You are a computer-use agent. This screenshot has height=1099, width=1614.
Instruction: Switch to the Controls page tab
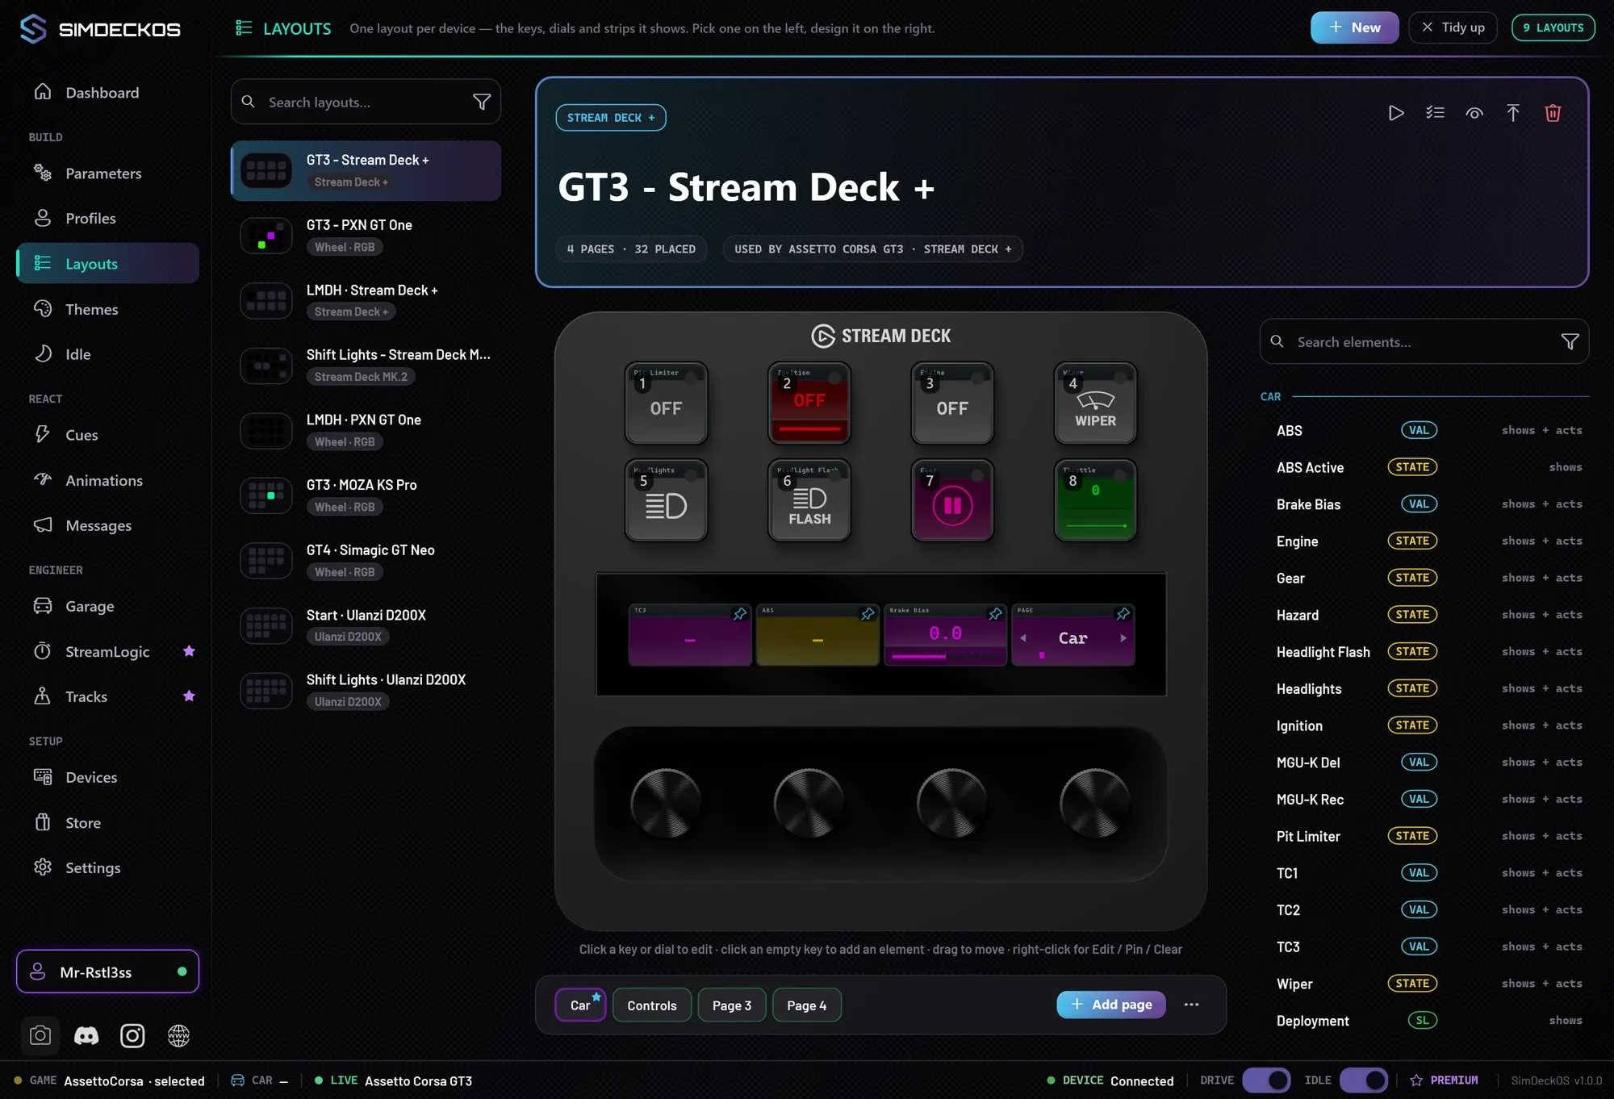(x=652, y=1005)
